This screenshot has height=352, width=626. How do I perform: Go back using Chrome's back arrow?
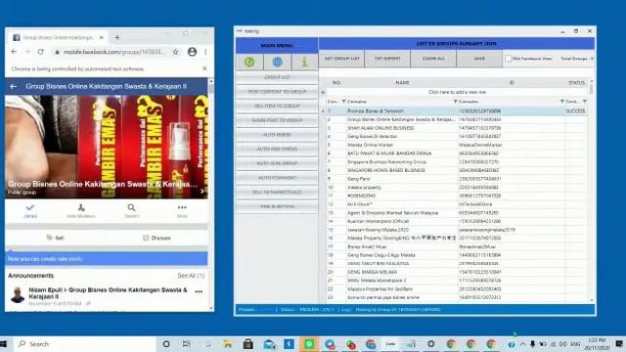tap(14, 52)
